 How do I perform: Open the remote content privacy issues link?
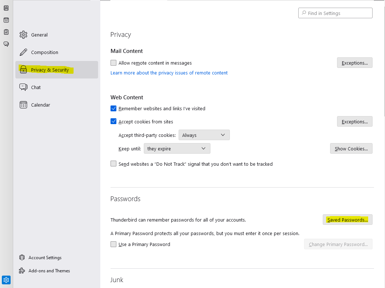coord(169,73)
